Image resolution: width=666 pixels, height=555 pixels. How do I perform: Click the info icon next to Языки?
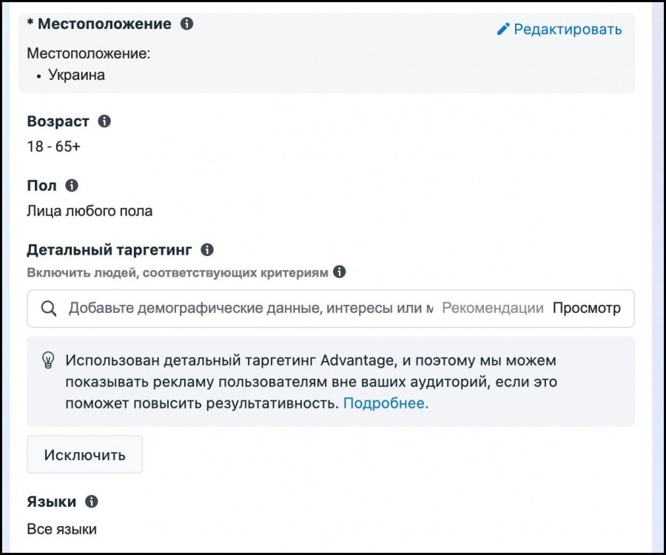(92, 502)
